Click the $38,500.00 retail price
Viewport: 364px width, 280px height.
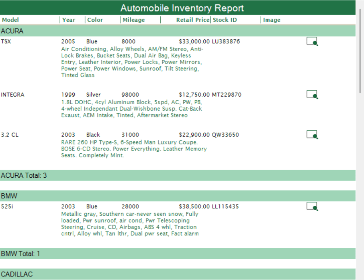coord(194,206)
